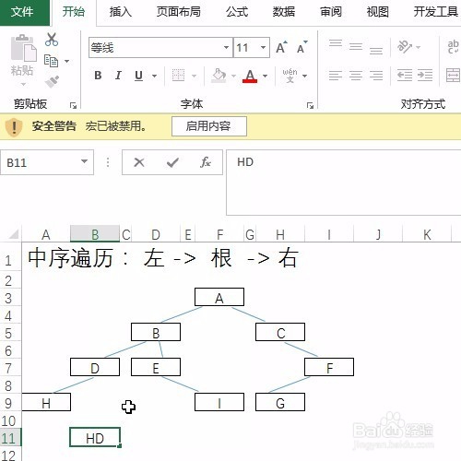Select column D header
The height and width of the screenshot is (461, 461).
[x=156, y=235]
